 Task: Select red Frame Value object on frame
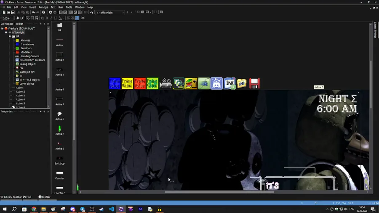pyautogui.click(x=140, y=83)
